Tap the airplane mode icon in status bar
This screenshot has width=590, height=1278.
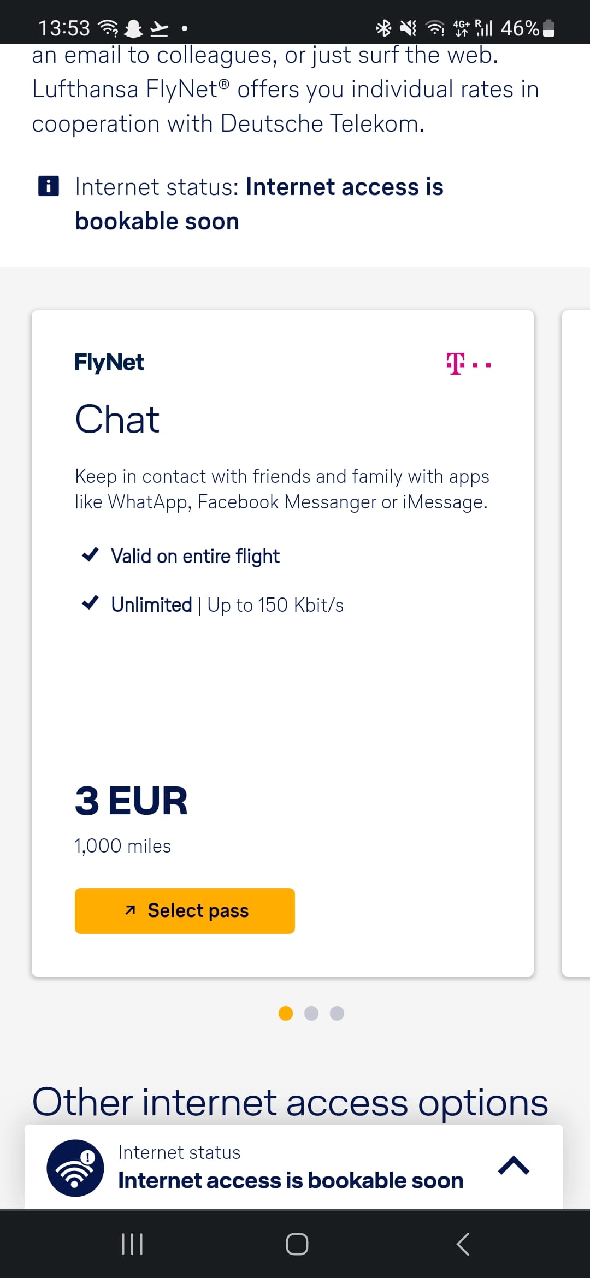159,28
